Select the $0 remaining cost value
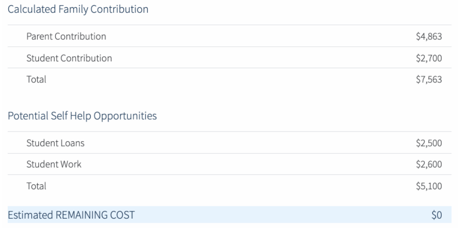The image size is (458, 229). tap(437, 215)
